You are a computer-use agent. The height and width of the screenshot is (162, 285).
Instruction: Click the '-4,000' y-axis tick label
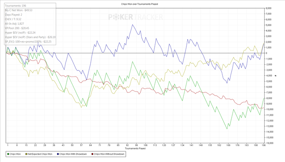coord(269,76)
